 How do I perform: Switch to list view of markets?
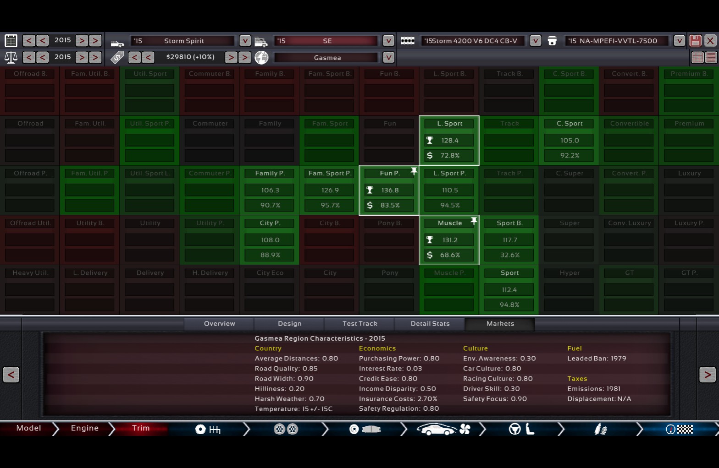coord(711,57)
